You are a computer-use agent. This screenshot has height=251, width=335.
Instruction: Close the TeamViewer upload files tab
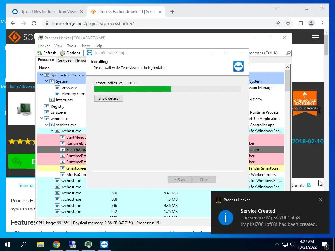coord(81,12)
